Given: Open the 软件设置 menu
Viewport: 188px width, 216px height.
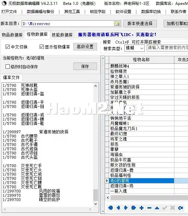Looking at the screenshot, I should (x=123, y=12).
